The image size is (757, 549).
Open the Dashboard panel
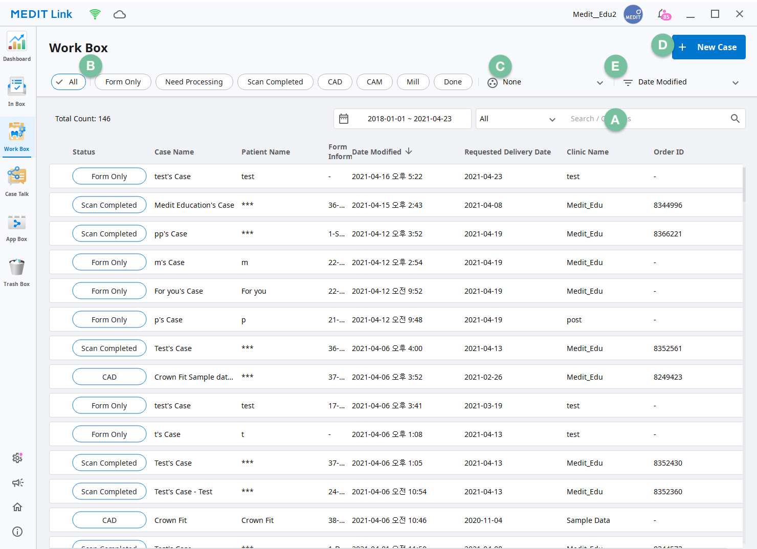coord(17,46)
